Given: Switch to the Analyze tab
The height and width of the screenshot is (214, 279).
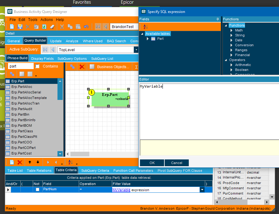Looking at the screenshot, I should pyautogui.click(x=72, y=41).
